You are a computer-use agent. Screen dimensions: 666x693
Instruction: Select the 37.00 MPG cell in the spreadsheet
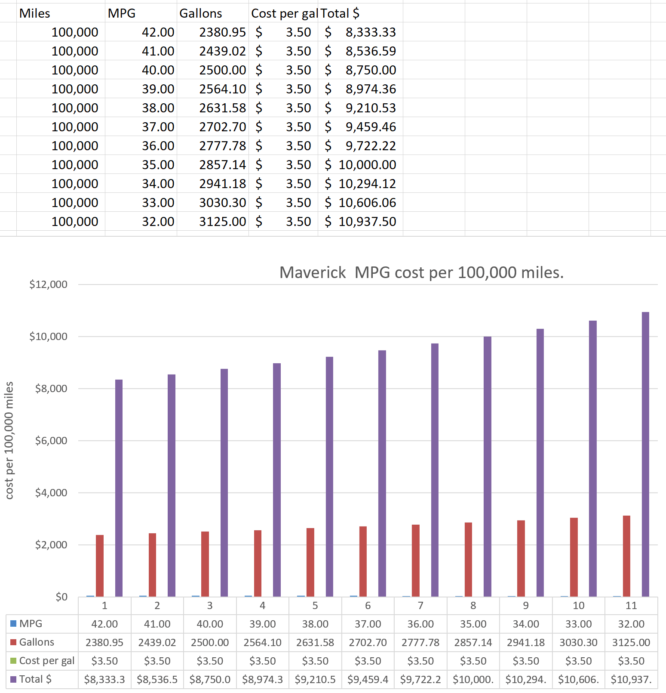[x=141, y=127]
